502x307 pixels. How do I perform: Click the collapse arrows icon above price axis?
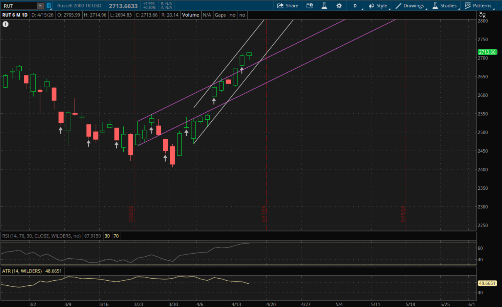[482, 15]
